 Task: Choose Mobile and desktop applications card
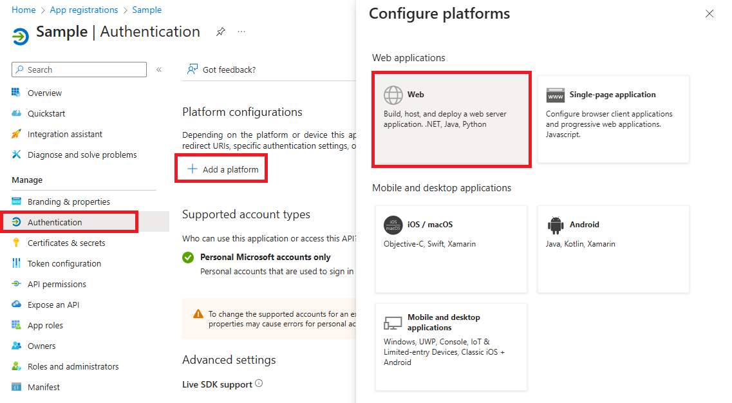[451, 347]
